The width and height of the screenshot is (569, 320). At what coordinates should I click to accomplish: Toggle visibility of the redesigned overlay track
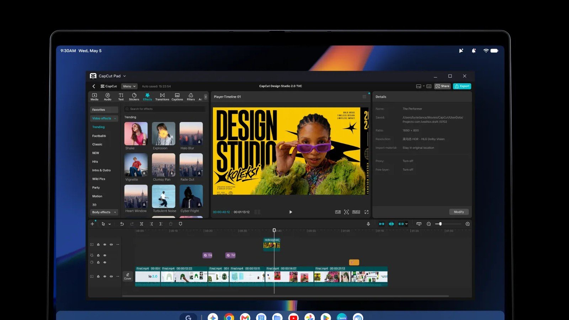coord(105,245)
